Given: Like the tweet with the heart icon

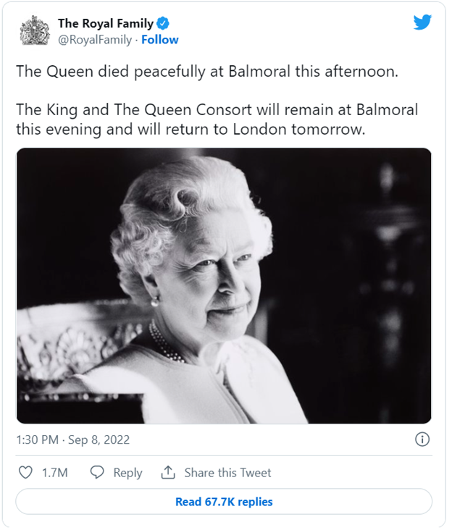Looking at the screenshot, I should [x=25, y=473].
